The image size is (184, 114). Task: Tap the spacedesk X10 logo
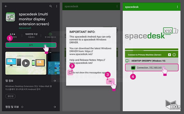point(151,34)
